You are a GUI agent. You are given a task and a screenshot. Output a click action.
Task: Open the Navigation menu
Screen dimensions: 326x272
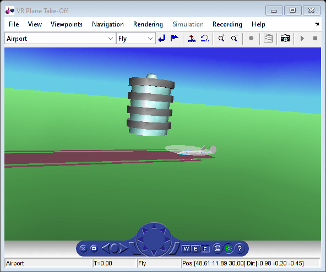[108, 24]
